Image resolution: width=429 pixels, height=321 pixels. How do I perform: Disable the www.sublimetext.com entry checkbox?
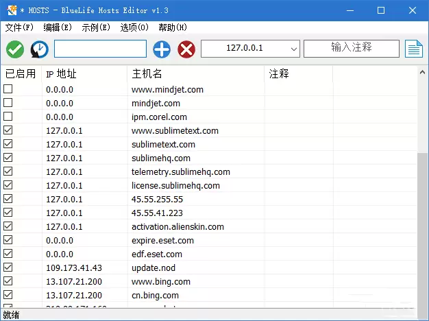(x=8, y=130)
